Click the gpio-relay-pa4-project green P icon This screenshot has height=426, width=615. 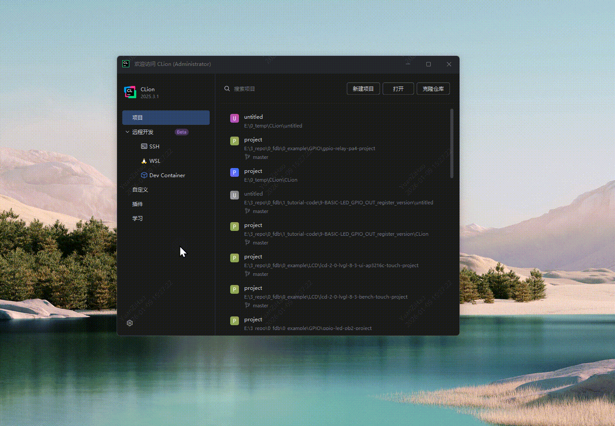tap(235, 141)
